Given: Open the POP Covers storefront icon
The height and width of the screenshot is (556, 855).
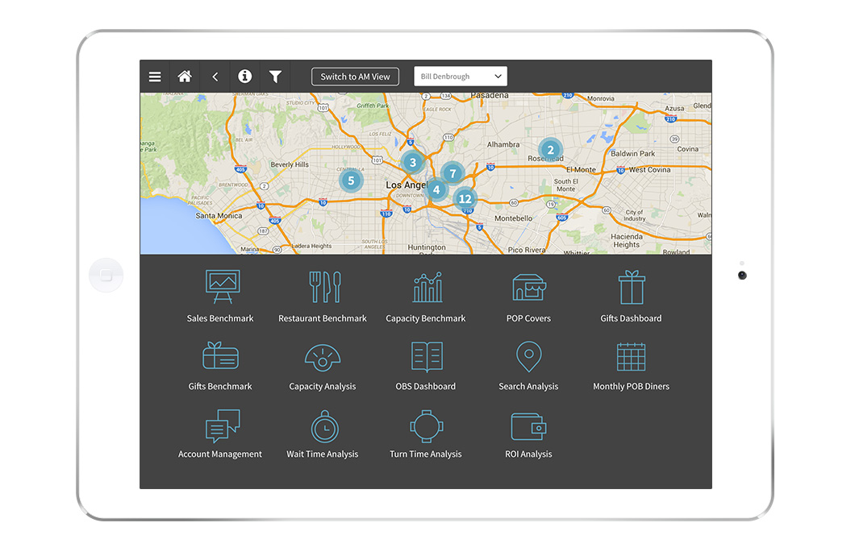Looking at the screenshot, I should click(529, 287).
